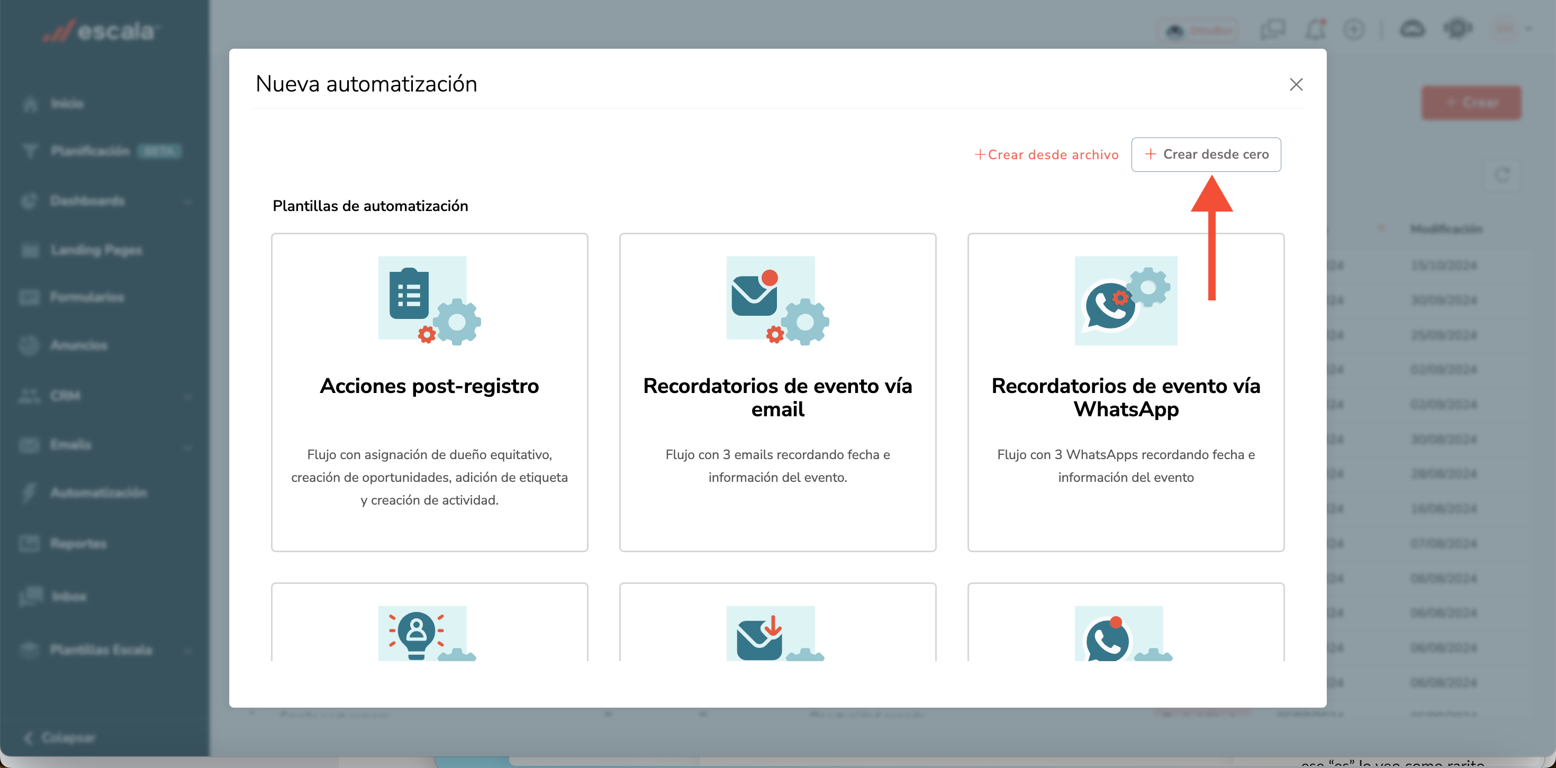The width and height of the screenshot is (1556, 768).
Task: Click Crear desde archivo link
Action: (x=1046, y=154)
